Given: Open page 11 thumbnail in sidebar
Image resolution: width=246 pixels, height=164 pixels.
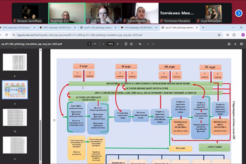Looking at the screenshot, I should [15, 145].
